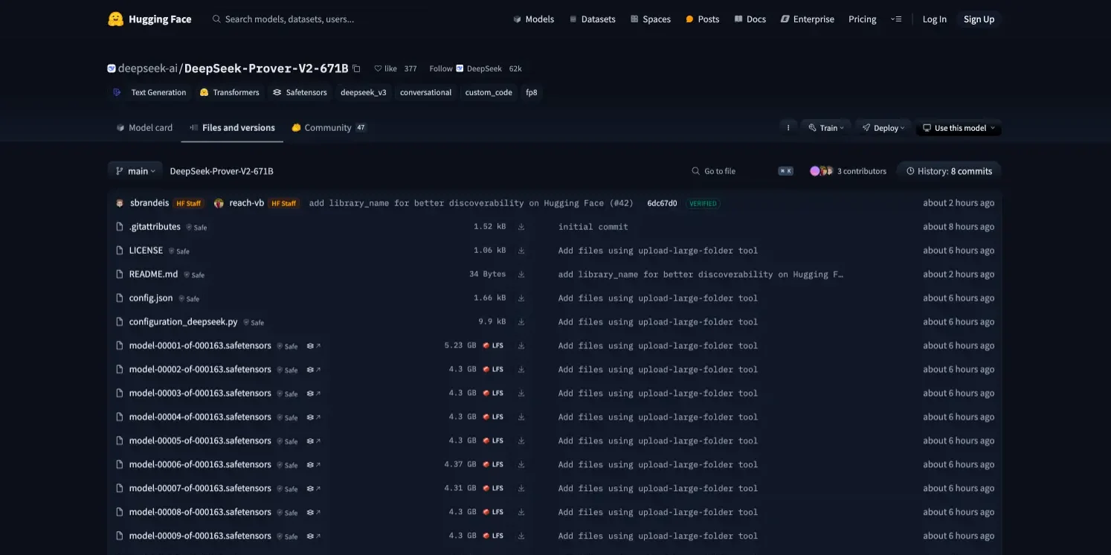Open the three-dot more options menu
Image resolution: width=1111 pixels, height=555 pixels.
(788, 128)
